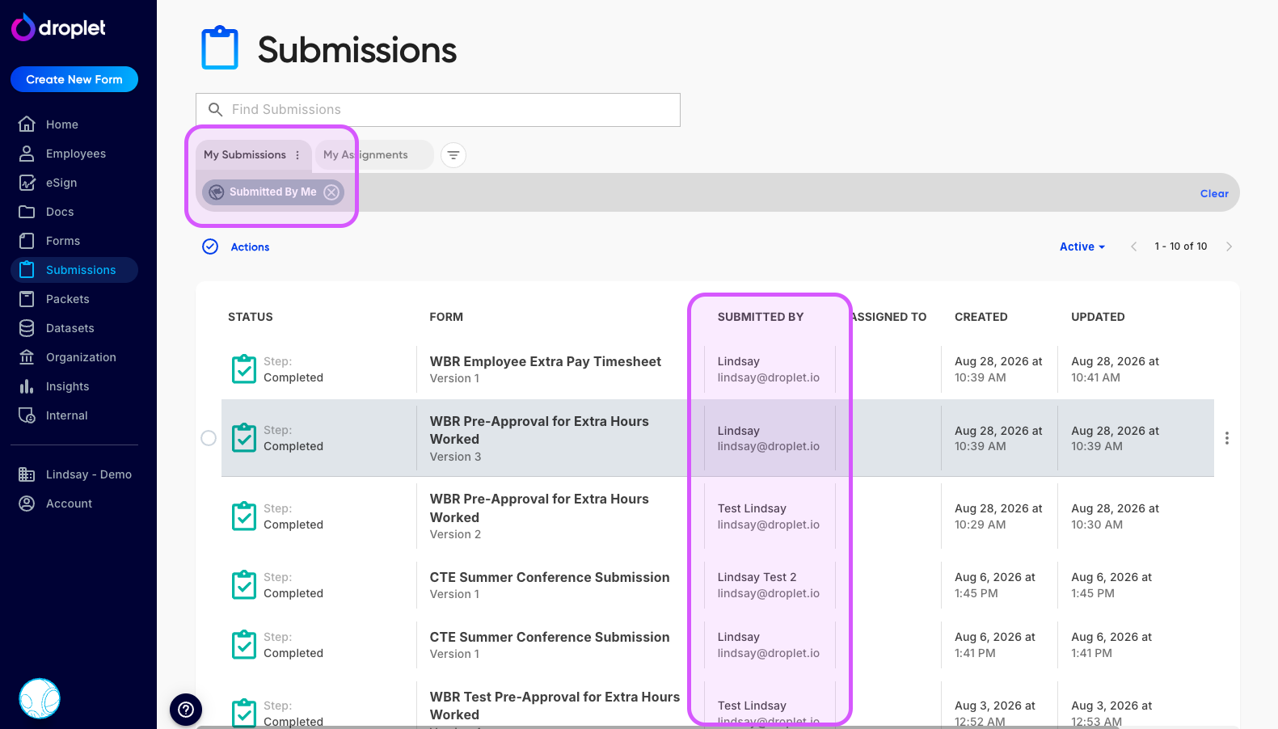Open the Actions menu link
Screen dimensions: 1278x729
pyautogui.click(x=250, y=247)
